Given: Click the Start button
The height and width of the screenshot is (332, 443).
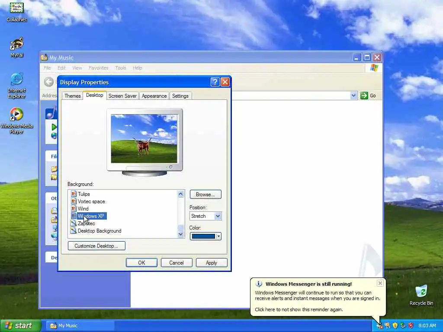Looking at the screenshot, I should click(x=21, y=326).
